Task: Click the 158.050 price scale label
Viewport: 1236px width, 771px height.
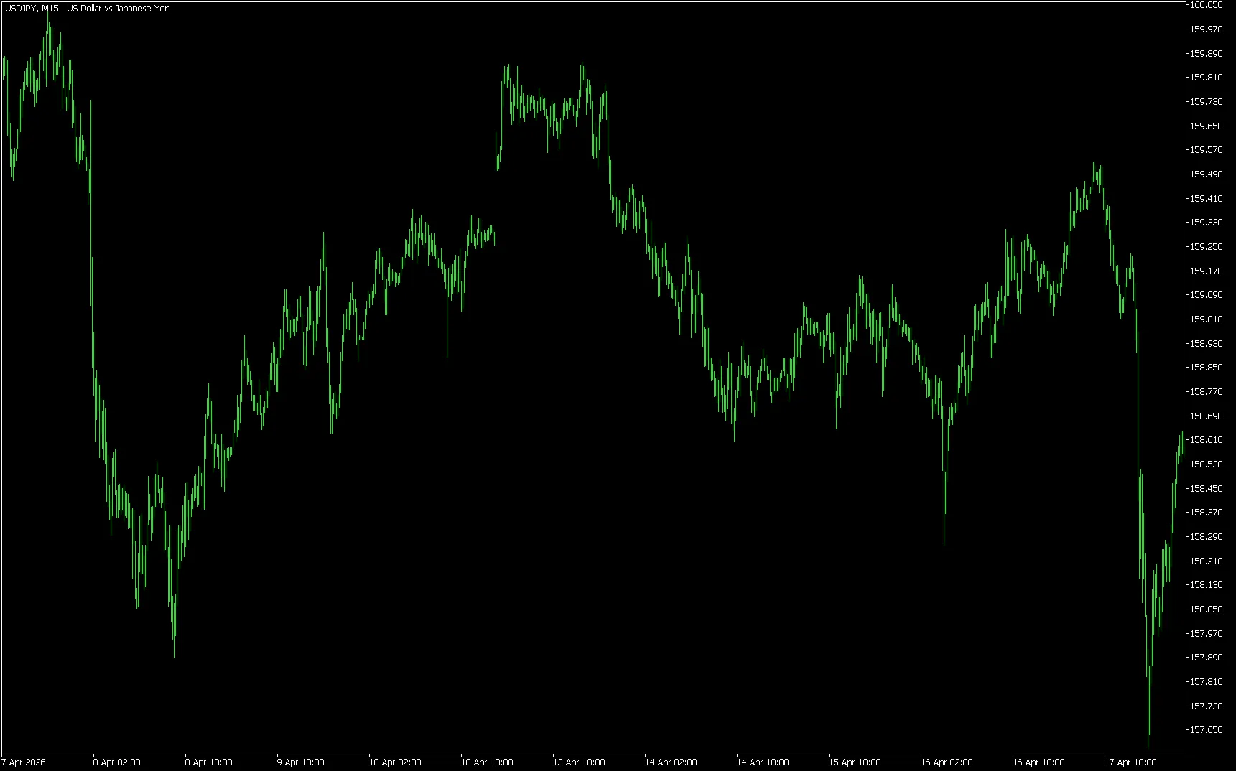Action: [x=1206, y=609]
